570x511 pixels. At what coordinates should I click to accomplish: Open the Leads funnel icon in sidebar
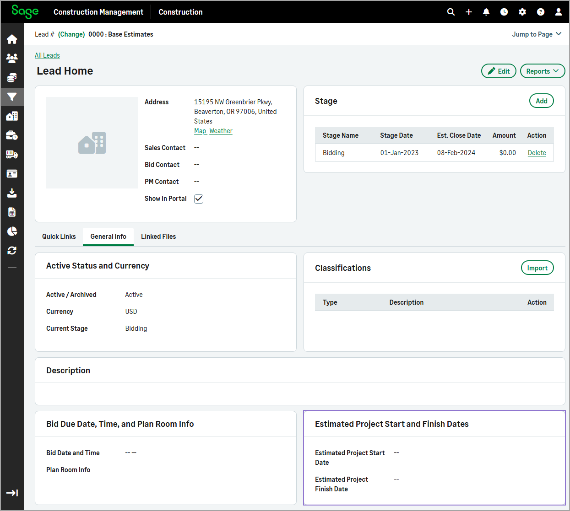click(x=12, y=97)
